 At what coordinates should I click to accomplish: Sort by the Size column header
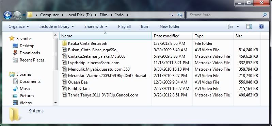(247, 36)
